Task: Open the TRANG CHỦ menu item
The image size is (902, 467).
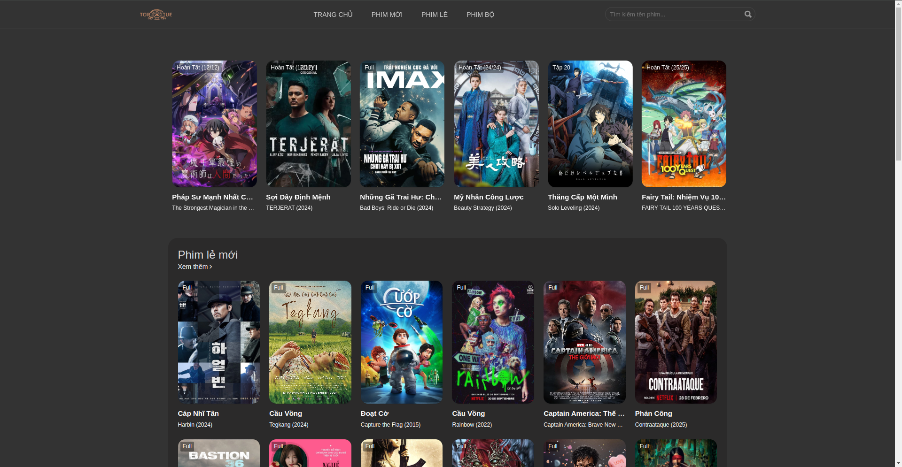Action: pyautogui.click(x=333, y=15)
